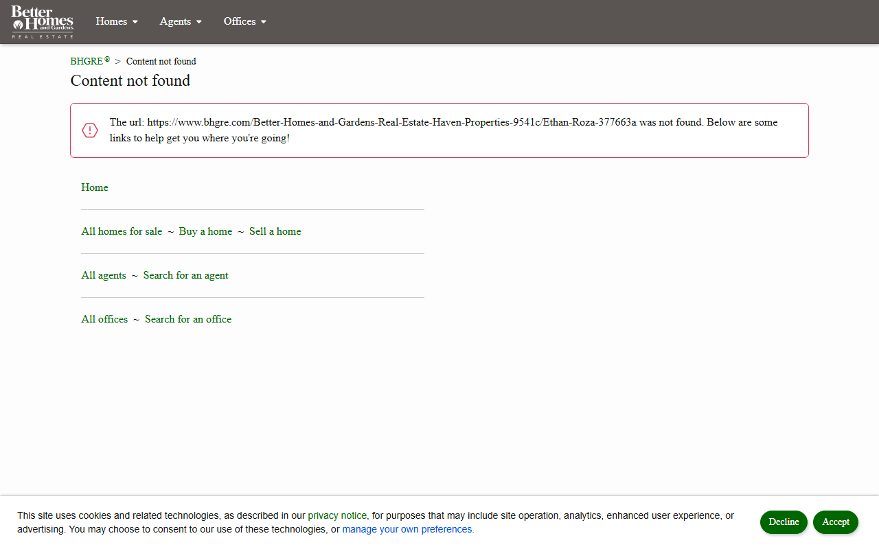Click the URL not found error message
Viewport: 879px width, 549px height.
tap(439, 130)
